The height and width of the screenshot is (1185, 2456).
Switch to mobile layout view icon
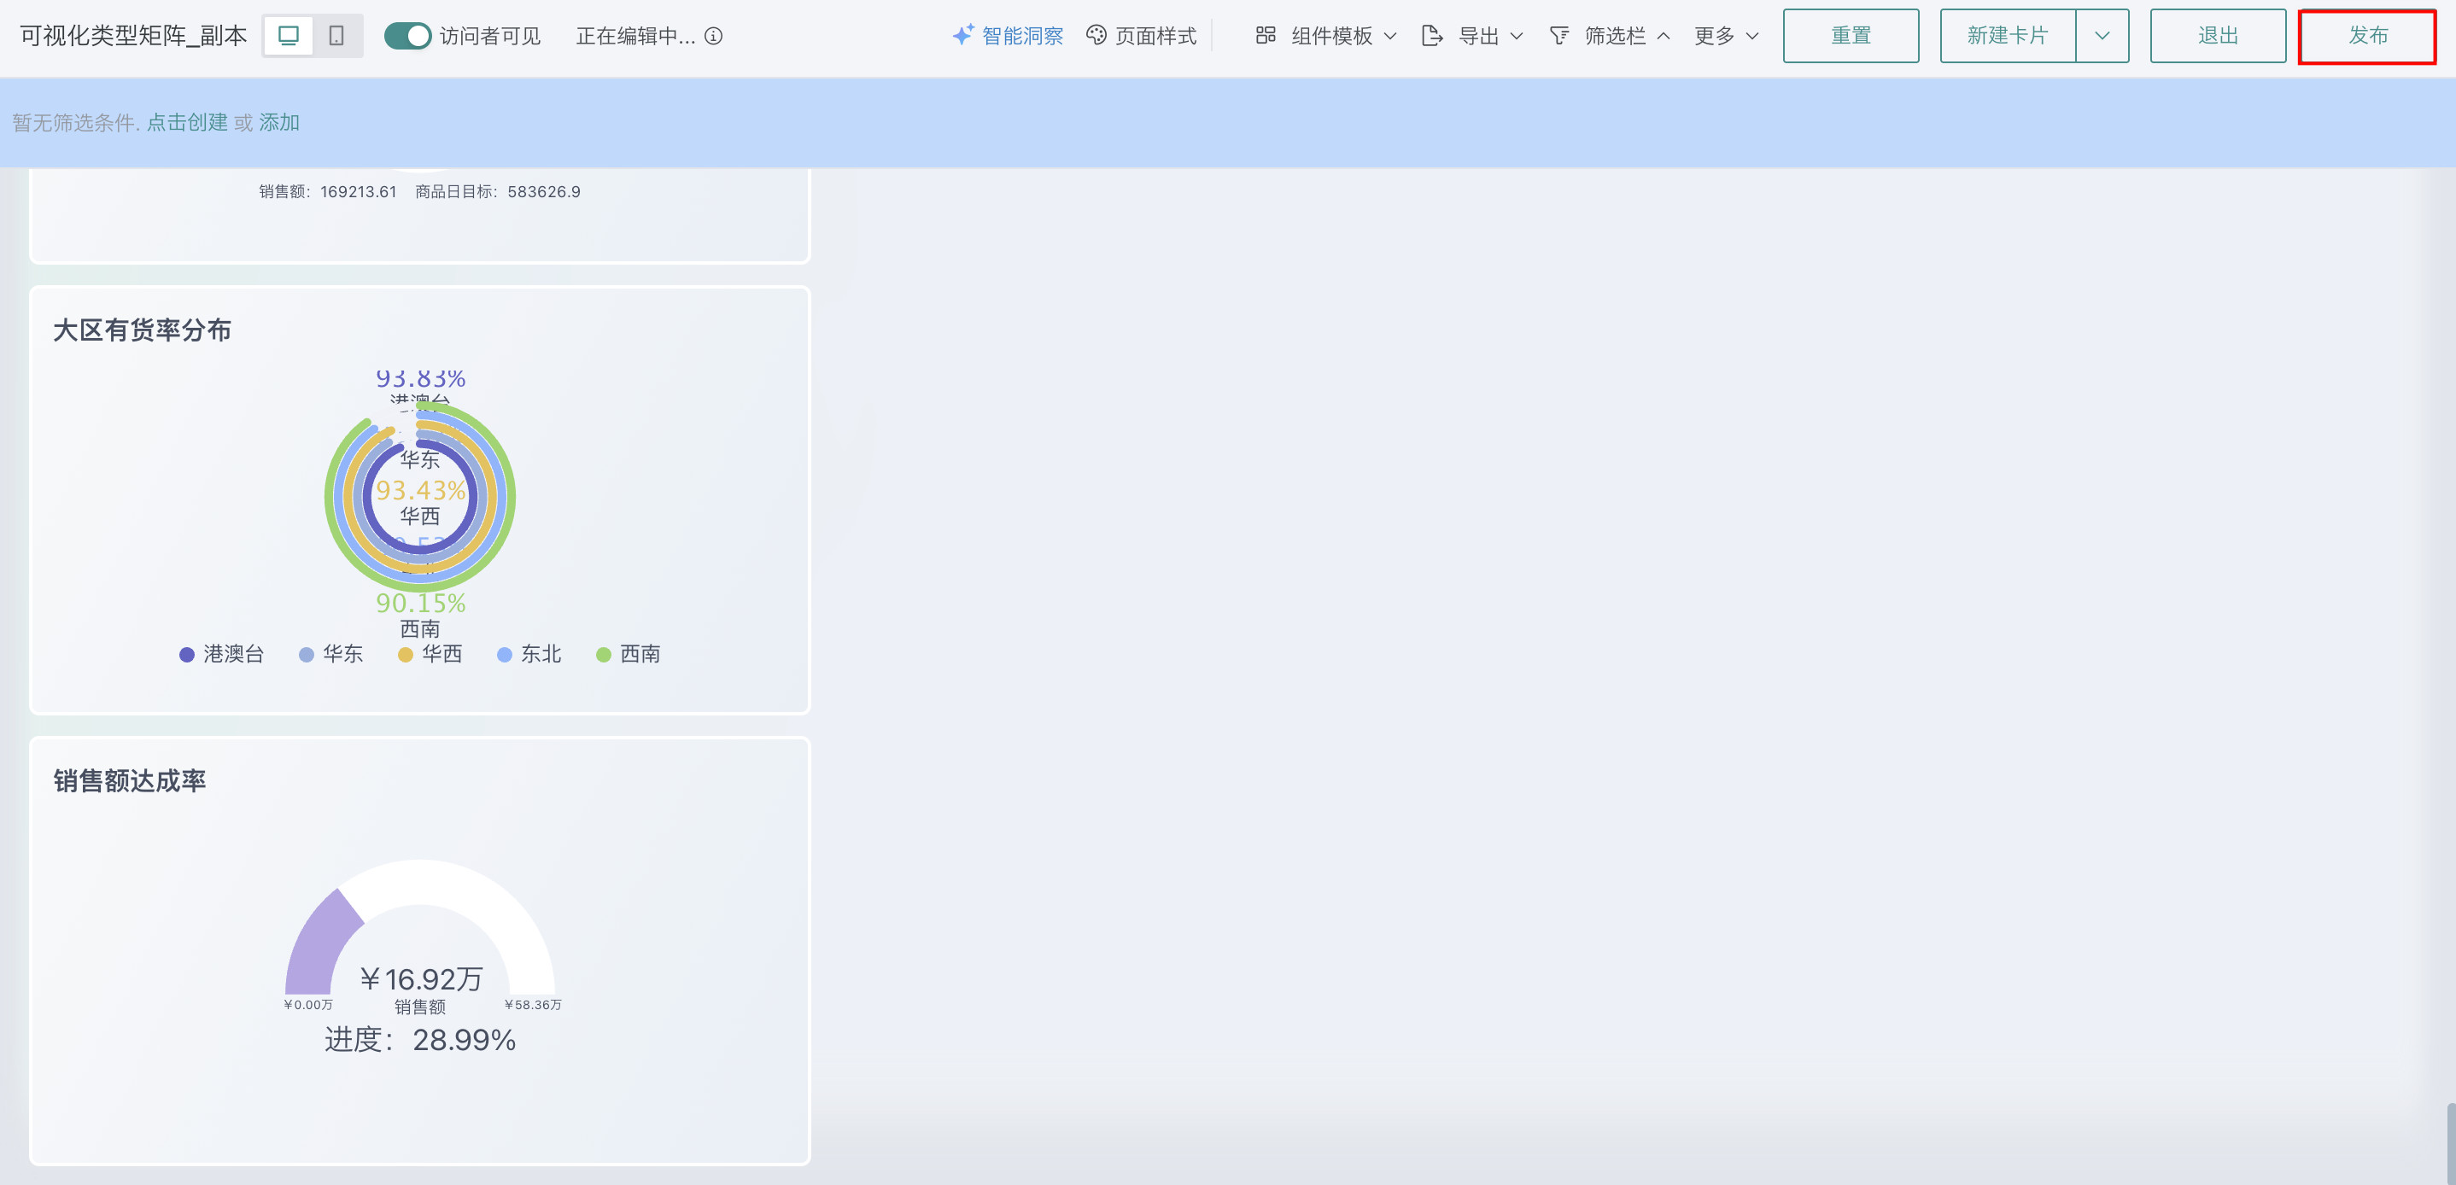[x=336, y=36]
